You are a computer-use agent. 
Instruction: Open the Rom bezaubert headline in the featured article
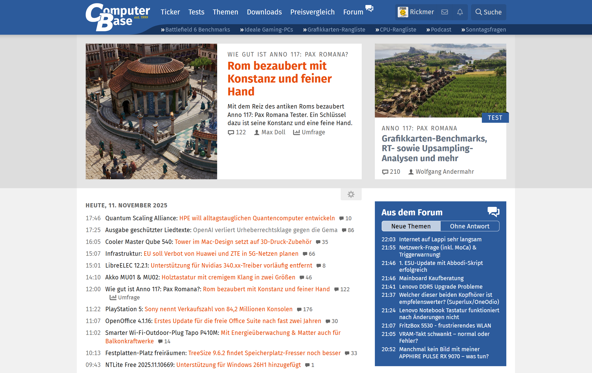(x=280, y=79)
